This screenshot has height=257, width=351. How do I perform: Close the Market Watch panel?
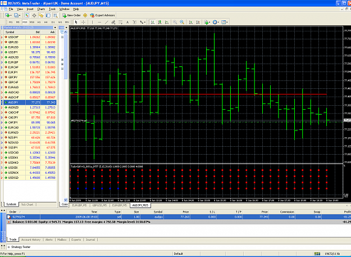point(55,28)
